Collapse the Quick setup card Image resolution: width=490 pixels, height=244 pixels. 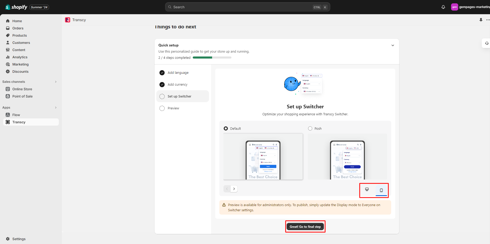tap(392, 45)
